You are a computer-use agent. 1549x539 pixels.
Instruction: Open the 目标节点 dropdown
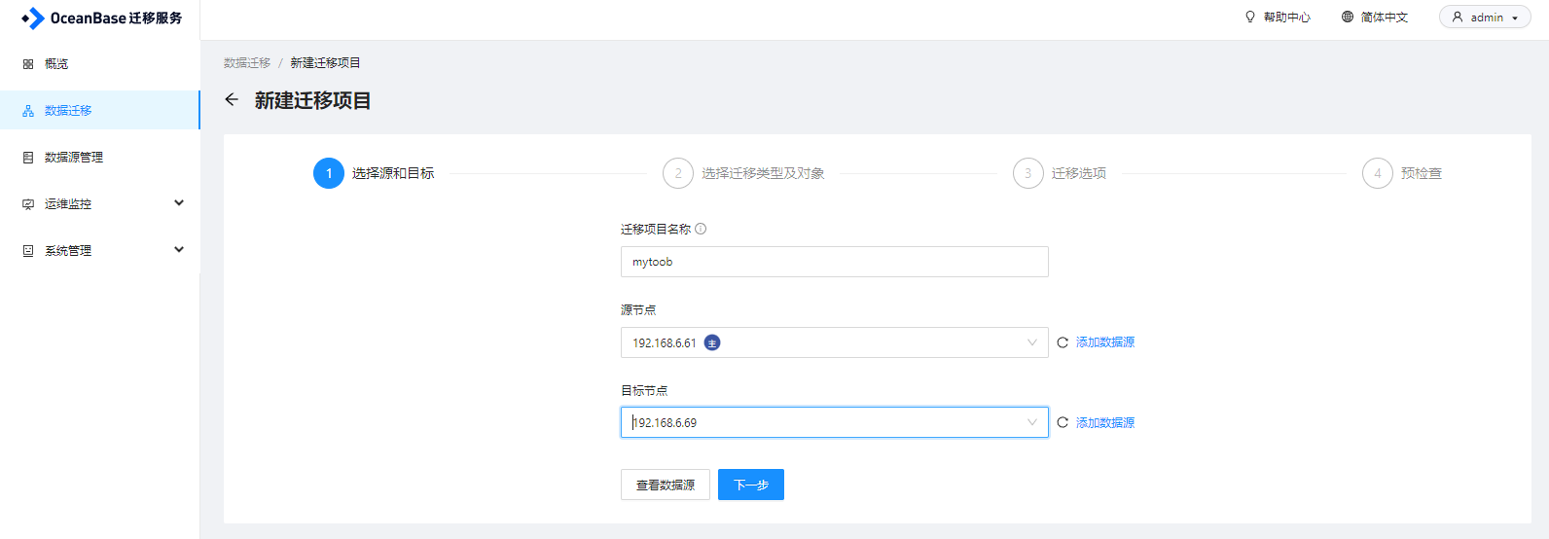(x=834, y=422)
